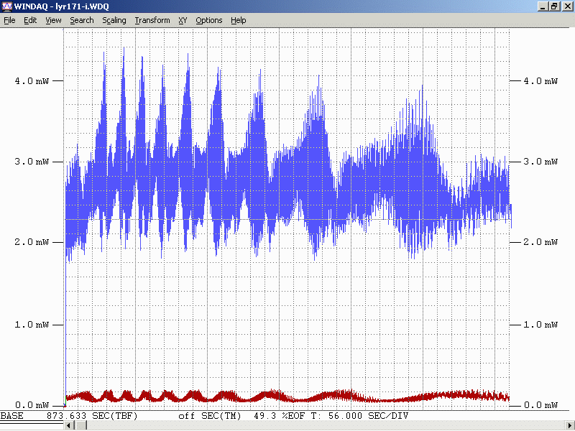Open the Search menu
Screen dimensions: 575x431
82,20
